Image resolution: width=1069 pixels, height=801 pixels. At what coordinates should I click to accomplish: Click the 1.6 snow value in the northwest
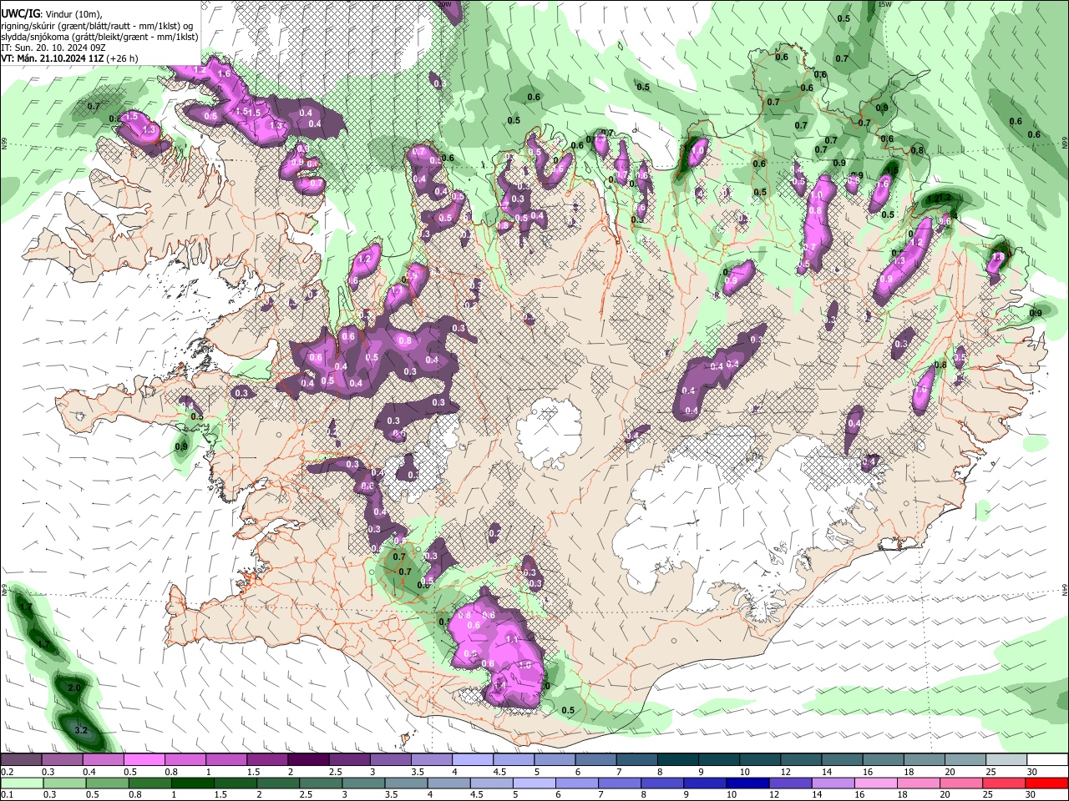224,73
